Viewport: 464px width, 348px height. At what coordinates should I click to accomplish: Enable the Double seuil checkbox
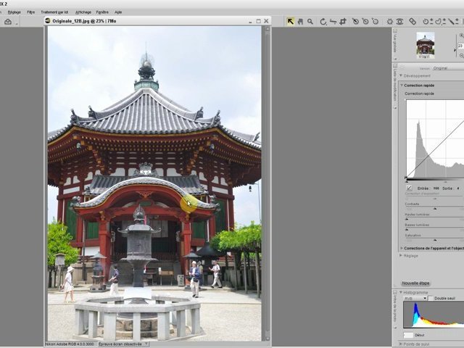click(431, 298)
